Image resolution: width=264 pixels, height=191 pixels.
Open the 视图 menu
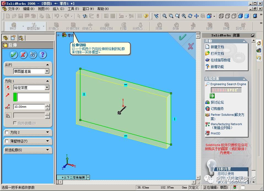tap(44, 9)
